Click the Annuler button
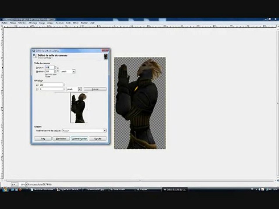This screenshot has width=279, height=209. coord(98,139)
